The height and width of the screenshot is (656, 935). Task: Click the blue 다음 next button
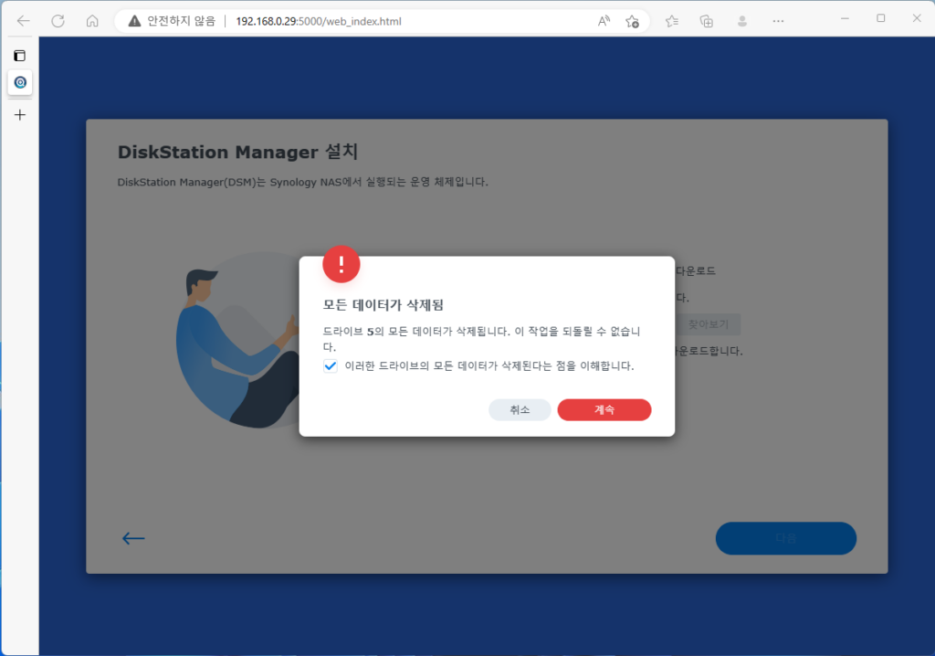[x=786, y=538]
